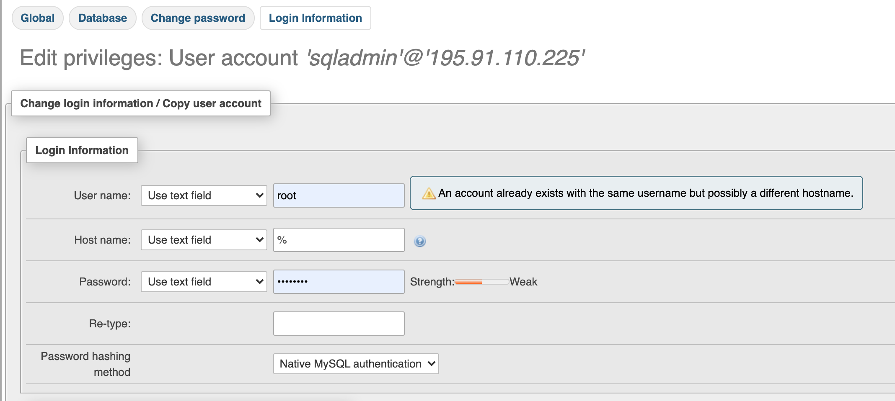Screen dimensions: 895x401
Task: Click the User name field containing root
Action: [339, 195]
